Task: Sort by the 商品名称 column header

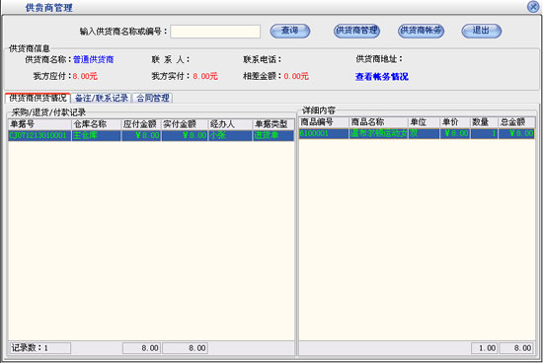Action: coord(378,122)
